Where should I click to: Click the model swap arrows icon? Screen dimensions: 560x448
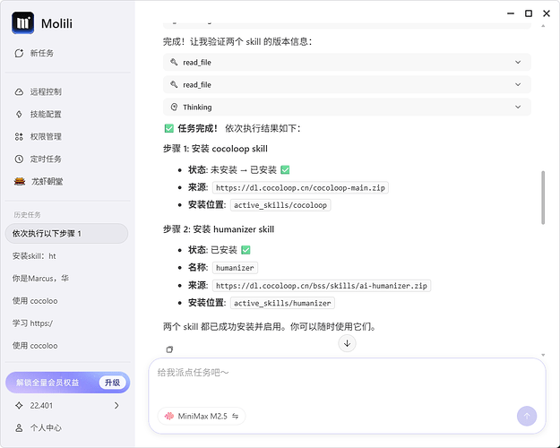pos(236,417)
